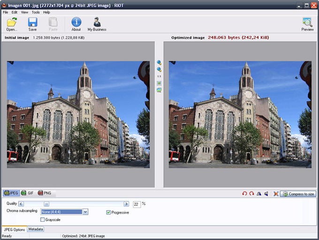Open the Preview tool
This screenshot has width=319, height=240.
point(307,24)
